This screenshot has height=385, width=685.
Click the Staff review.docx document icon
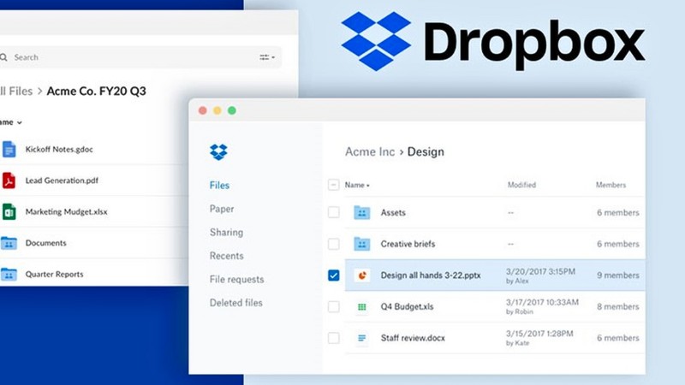361,338
